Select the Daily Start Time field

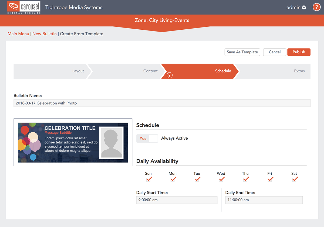(177, 200)
